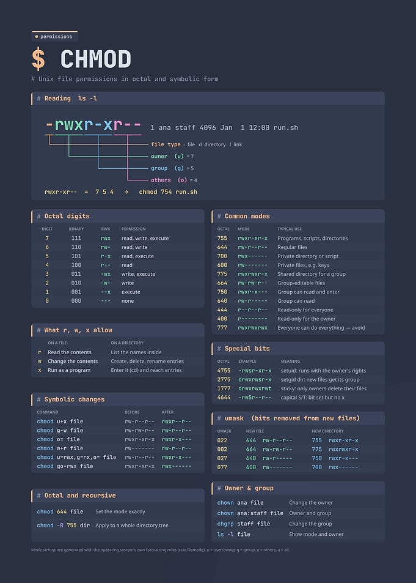Select "Change the contents" in the w row

(x=73, y=361)
